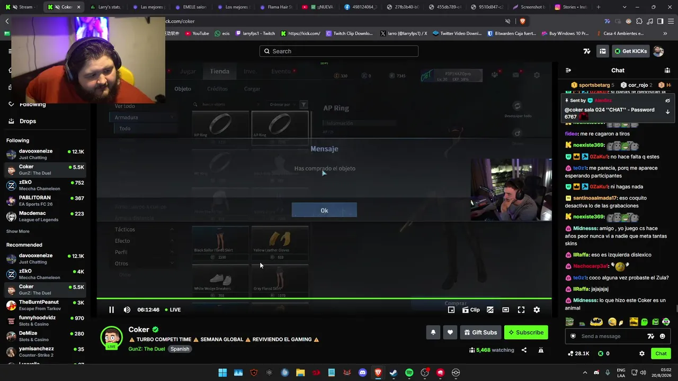Click Ok in the Mensaje dialog
Image resolution: width=678 pixels, height=381 pixels.
[x=324, y=210]
